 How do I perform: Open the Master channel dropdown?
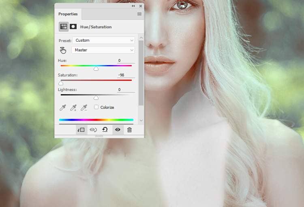(103, 50)
